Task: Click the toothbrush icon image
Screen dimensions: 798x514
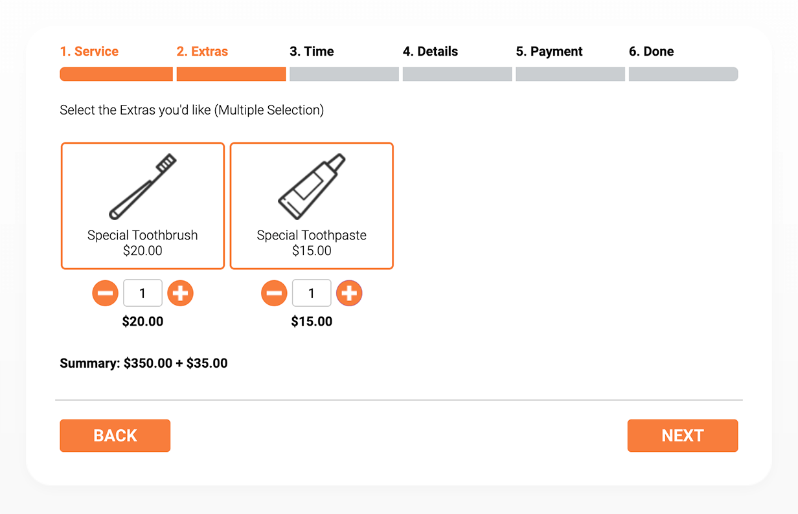Action: tap(142, 186)
